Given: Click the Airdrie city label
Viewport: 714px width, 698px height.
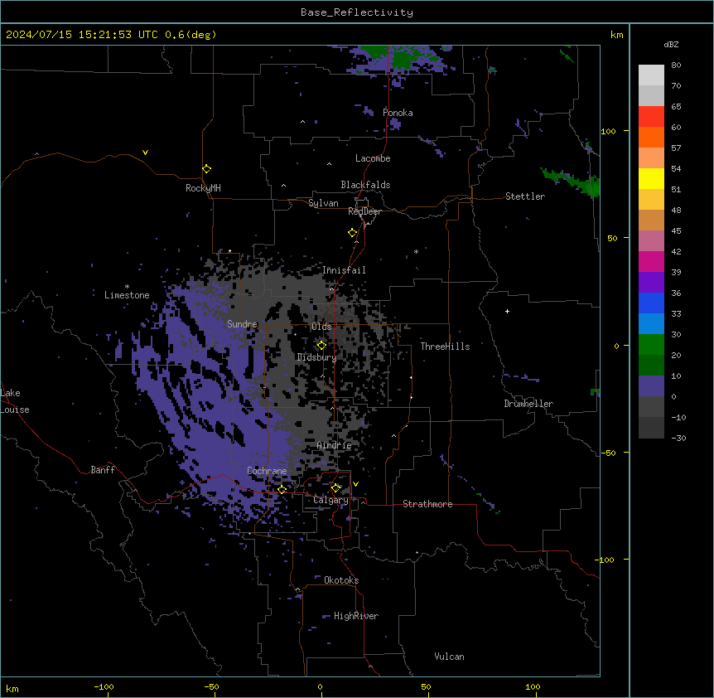Looking at the screenshot, I should point(335,445).
